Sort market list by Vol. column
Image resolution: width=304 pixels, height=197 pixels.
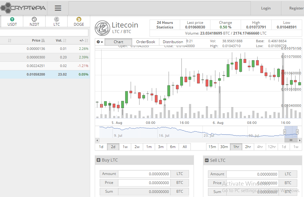coord(61,40)
